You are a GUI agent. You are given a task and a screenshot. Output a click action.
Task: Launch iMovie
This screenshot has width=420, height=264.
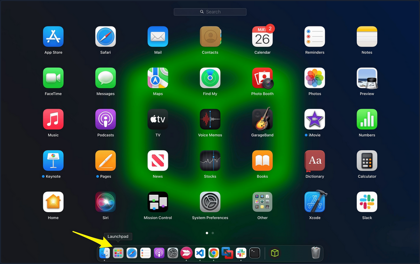315,119
